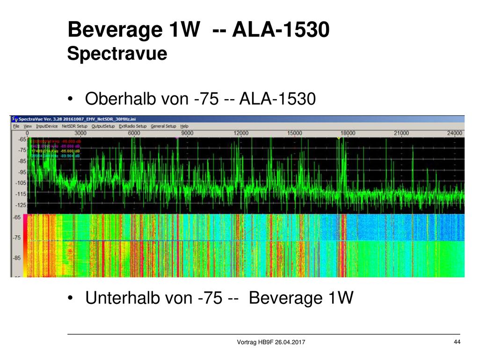Screen dimensions: 479x359
Task: Click the -115 spectrum dB scale label
Action: coord(21,194)
